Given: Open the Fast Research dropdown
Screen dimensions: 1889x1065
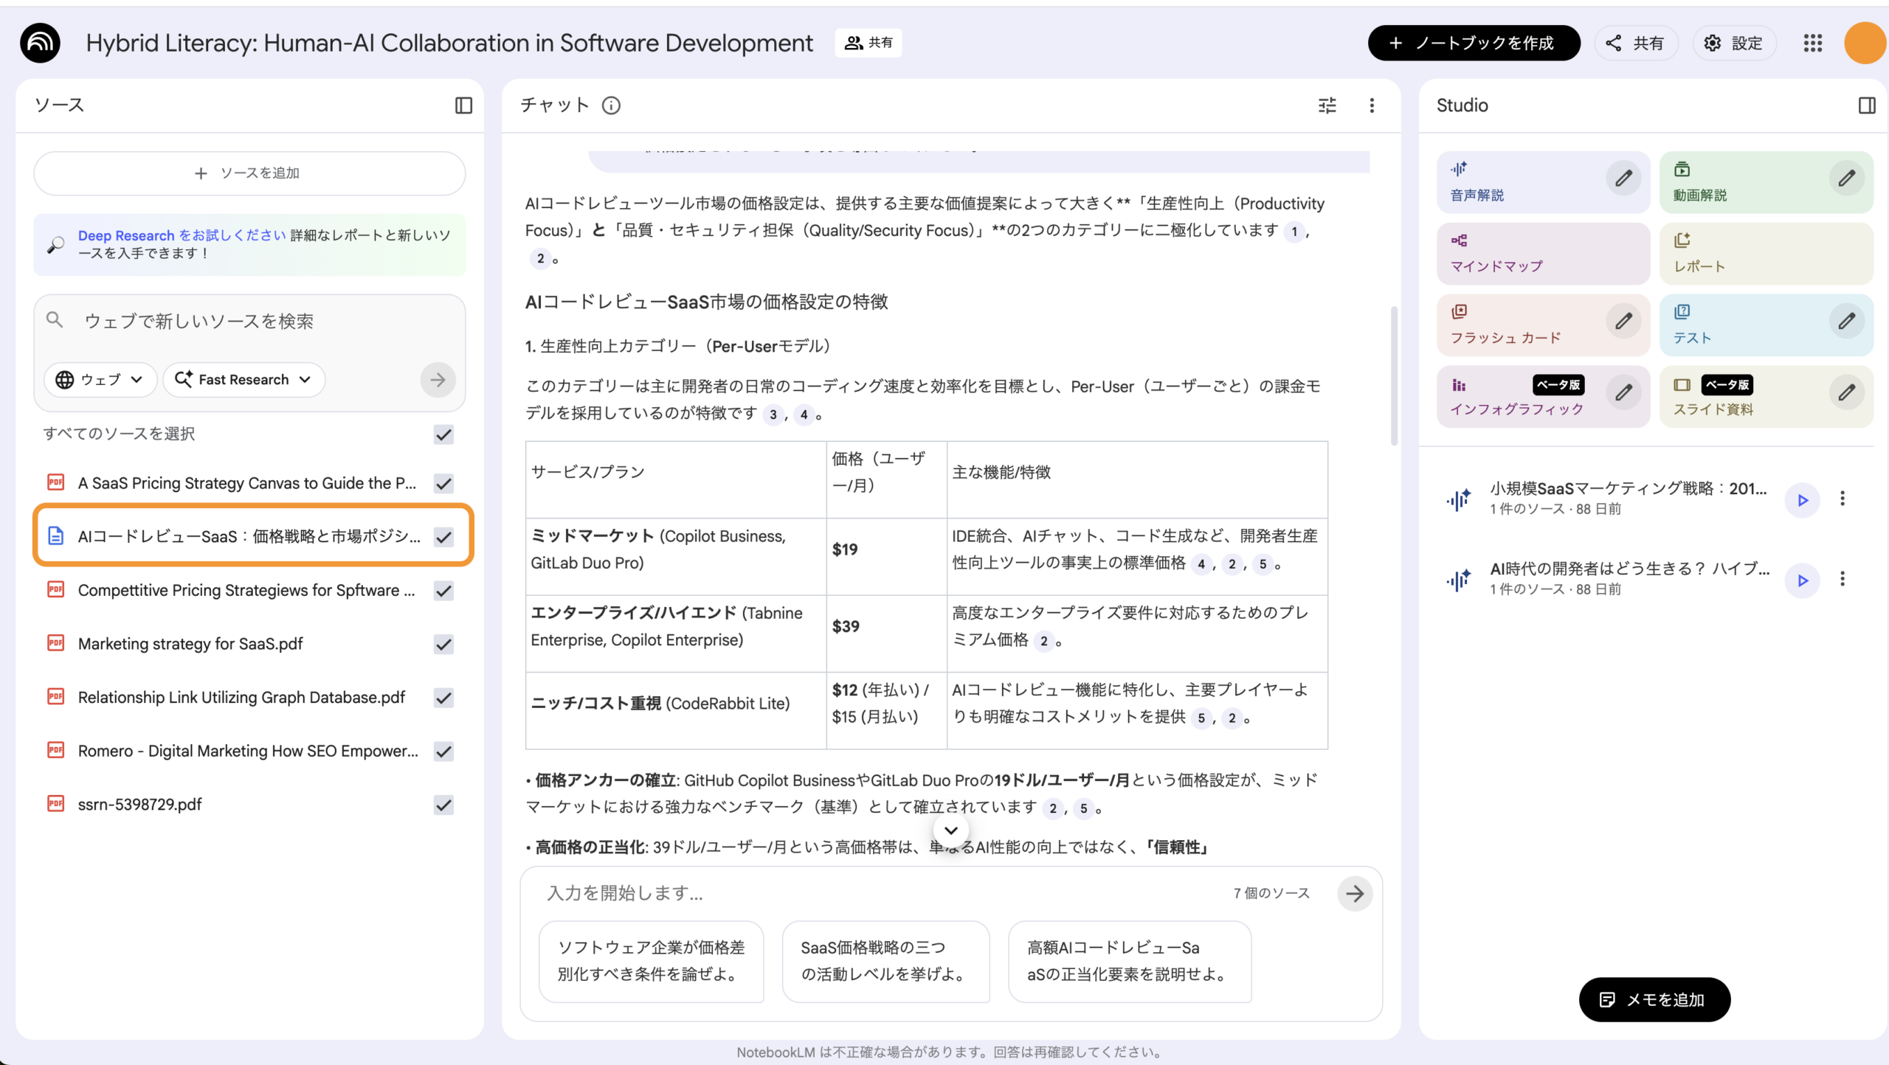Looking at the screenshot, I should click(x=244, y=379).
